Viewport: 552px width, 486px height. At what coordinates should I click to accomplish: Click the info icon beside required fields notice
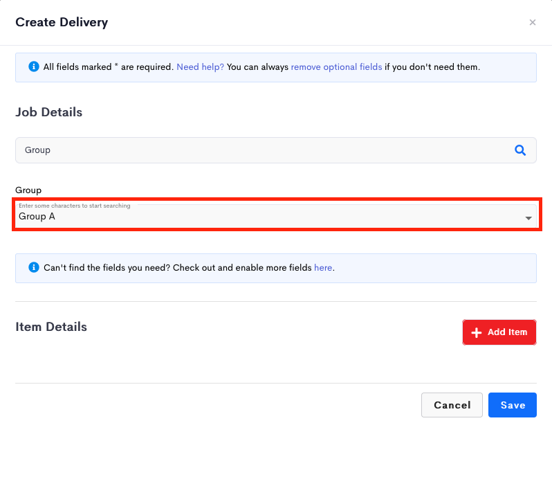click(x=34, y=66)
